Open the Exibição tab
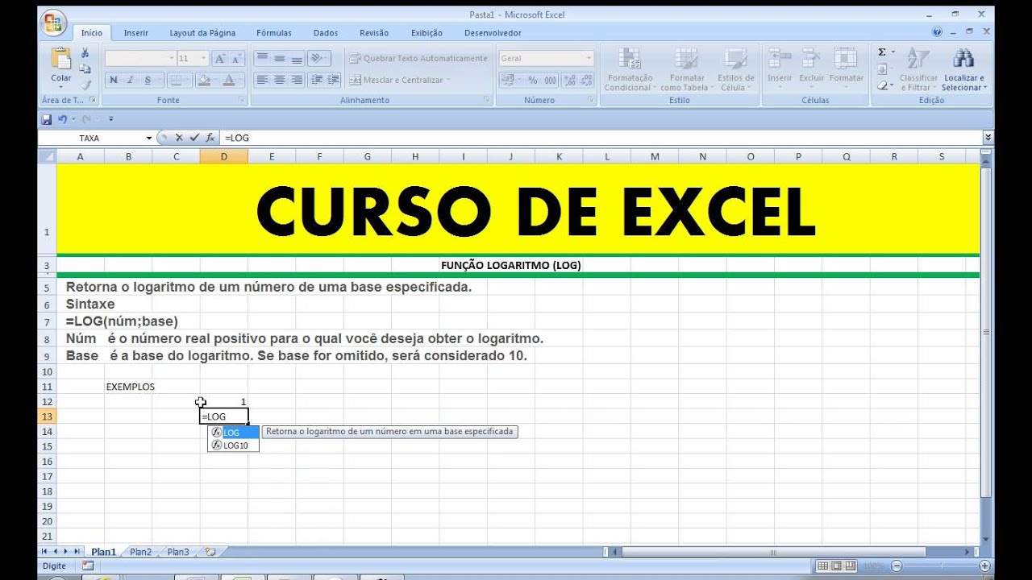This screenshot has width=1032, height=580. (427, 33)
